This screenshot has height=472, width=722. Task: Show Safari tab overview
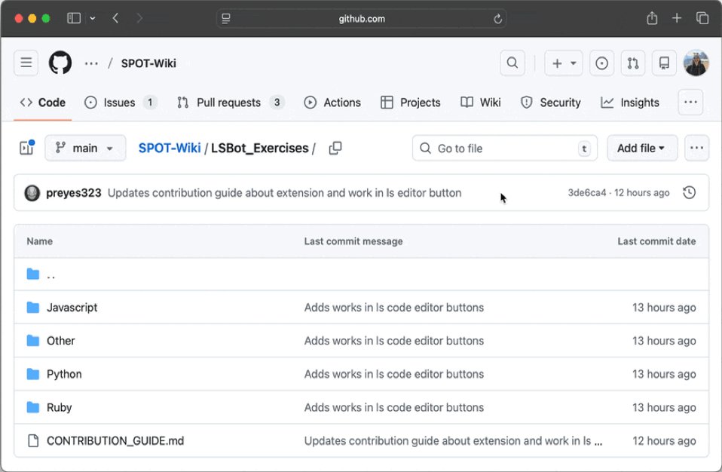tap(702, 18)
